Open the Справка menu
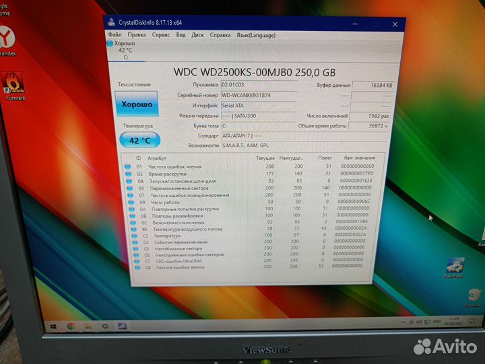Image resolution: width=485 pixels, height=364 pixels. pos(220,35)
